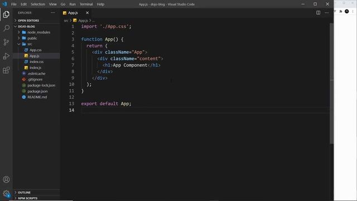Click the src breadcrumb segment
This screenshot has height=201, width=357.
coord(66,21)
